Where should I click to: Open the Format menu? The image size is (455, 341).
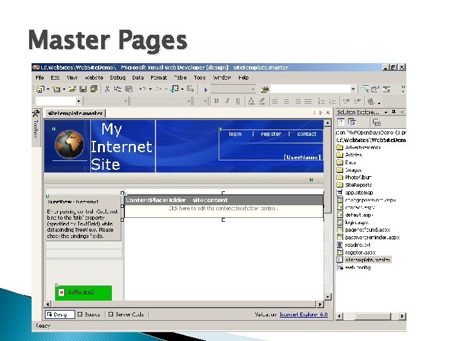pos(159,78)
